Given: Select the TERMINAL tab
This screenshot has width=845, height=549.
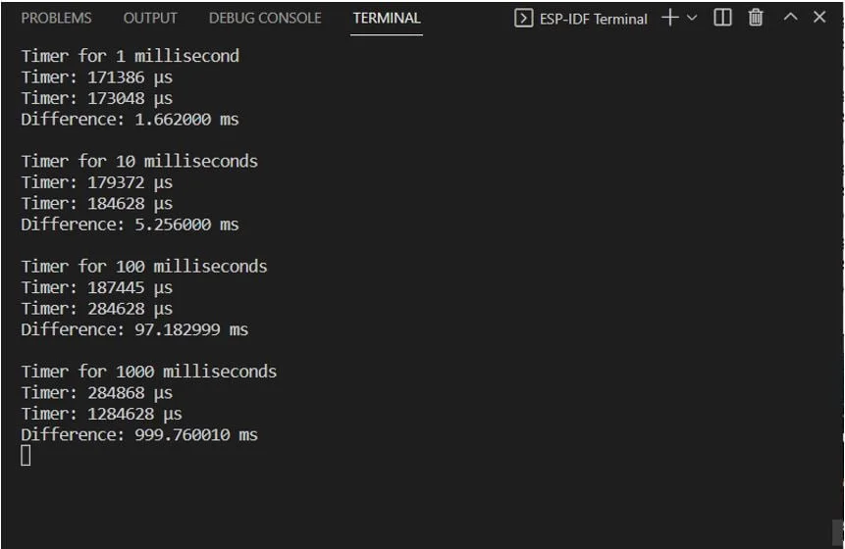Looking at the screenshot, I should [x=387, y=19].
